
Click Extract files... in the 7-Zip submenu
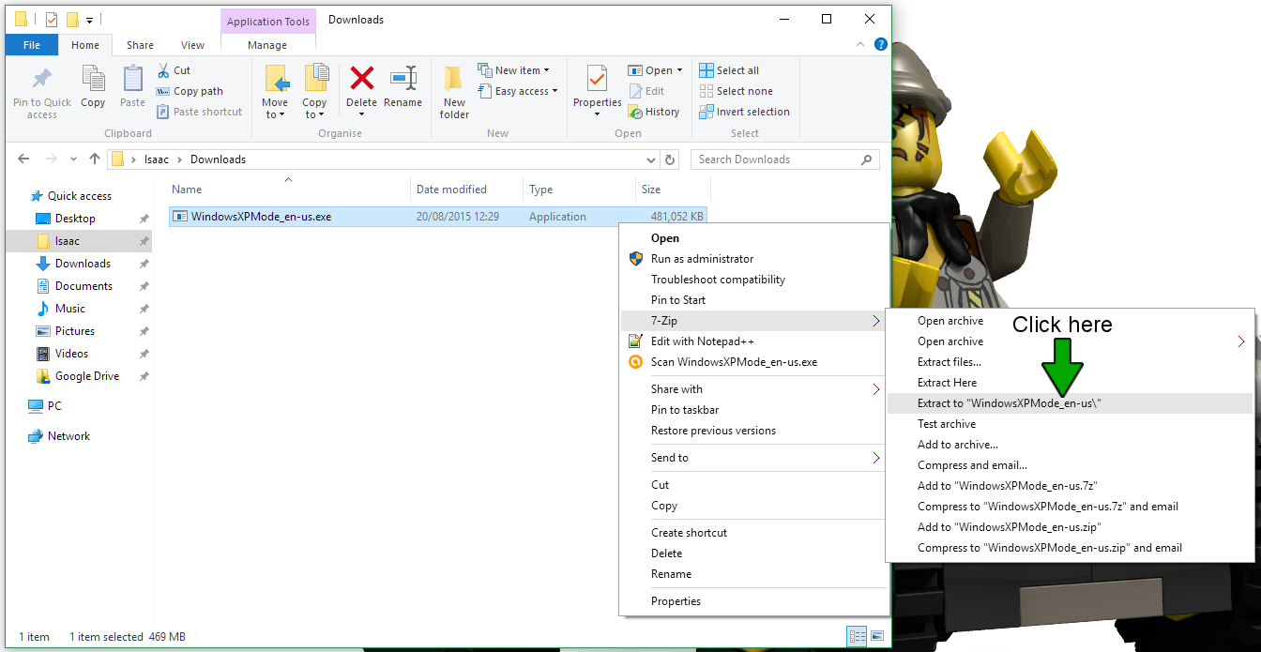click(1070, 362)
